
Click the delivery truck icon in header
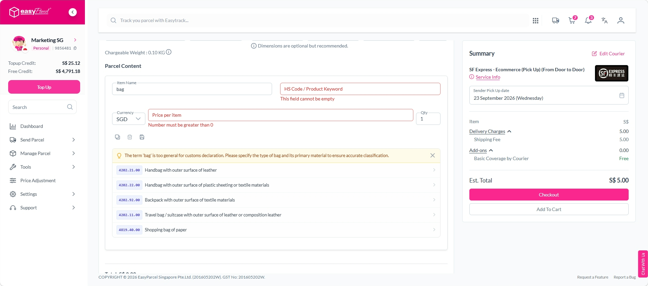point(556,21)
